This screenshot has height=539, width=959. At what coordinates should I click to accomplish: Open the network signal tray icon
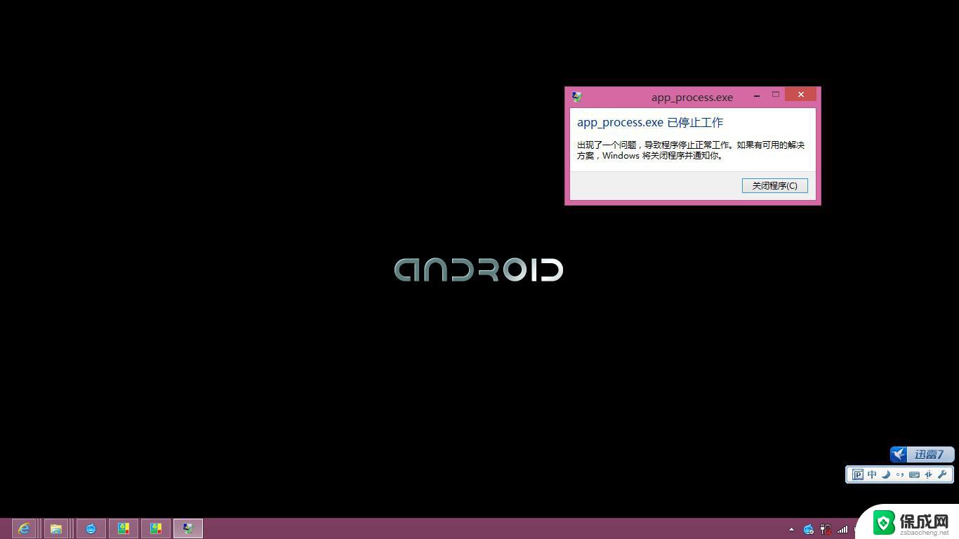(842, 530)
